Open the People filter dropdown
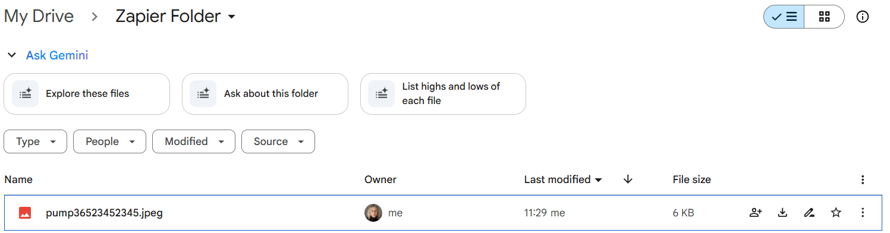This screenshot has height=233, width=890. coord(109,141)
